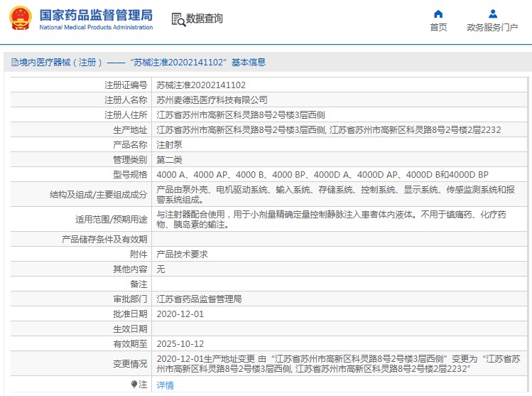532x396 pixels.
Task: Click the expiry date 2025-10-12
Action: 180,343
